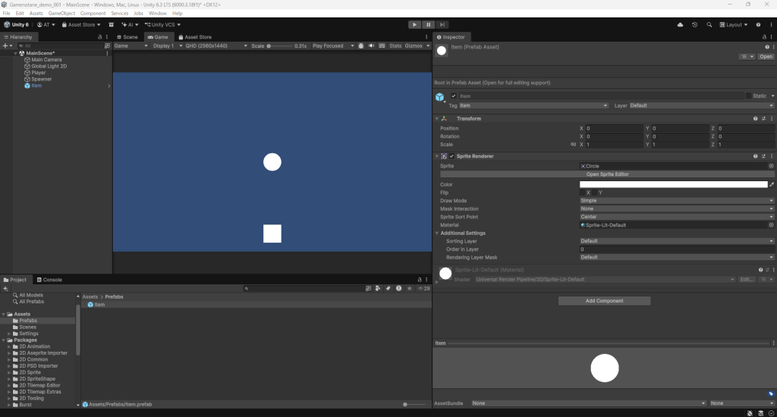This screenshot has width=777, height=417.
Task: Click the Pause button in the toolbar
Action: 428,25
